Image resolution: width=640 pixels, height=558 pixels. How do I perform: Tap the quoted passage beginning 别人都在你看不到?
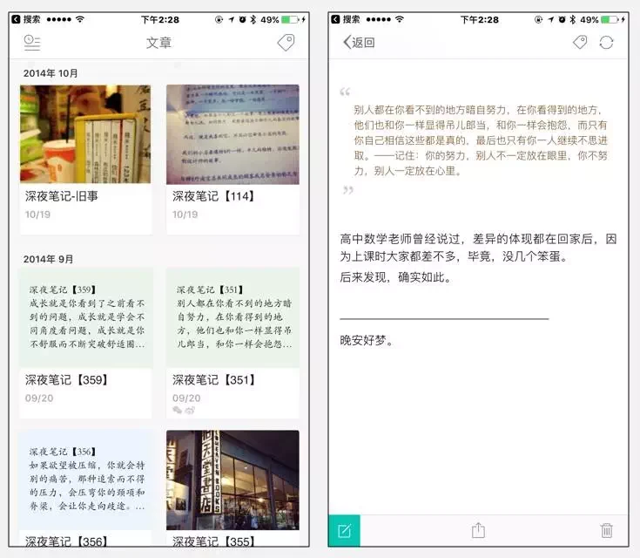481,140
